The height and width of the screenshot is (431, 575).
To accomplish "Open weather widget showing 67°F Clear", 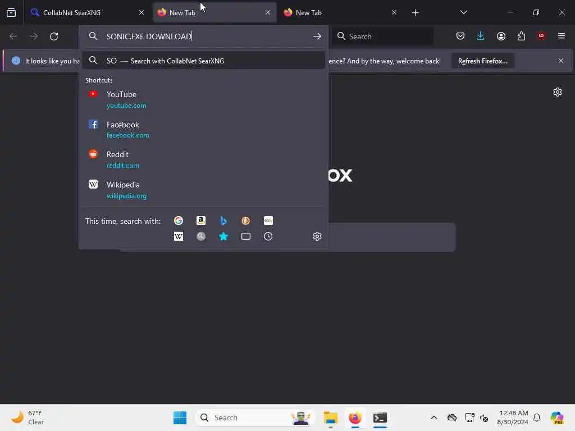I will pyautogui.click(x=28, y=418).
